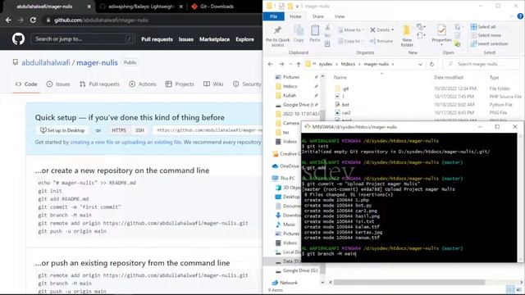The image size is (525, 295).
Task: Open Pull requests in GitHub header
Action: 157,39
